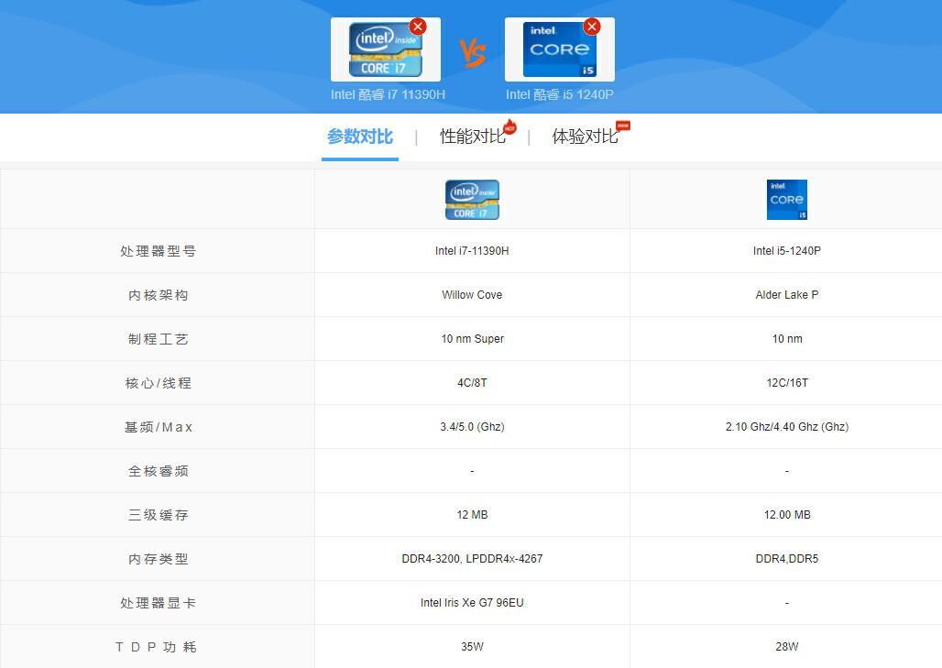Click the Intel Iris Xe G7 96EU cell
The width and height of the screenshot is (942, 668).
[x=472, y=603]
